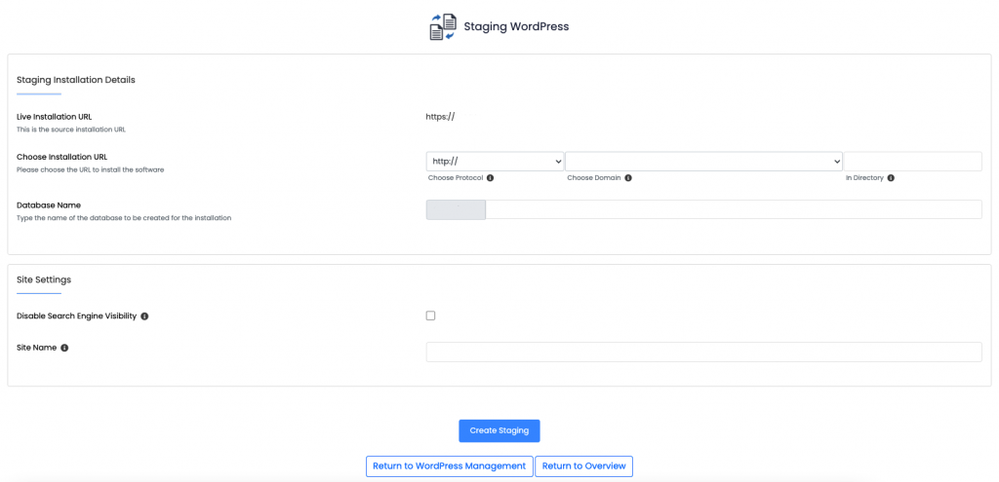Click the Live Installation URL label

55,117
